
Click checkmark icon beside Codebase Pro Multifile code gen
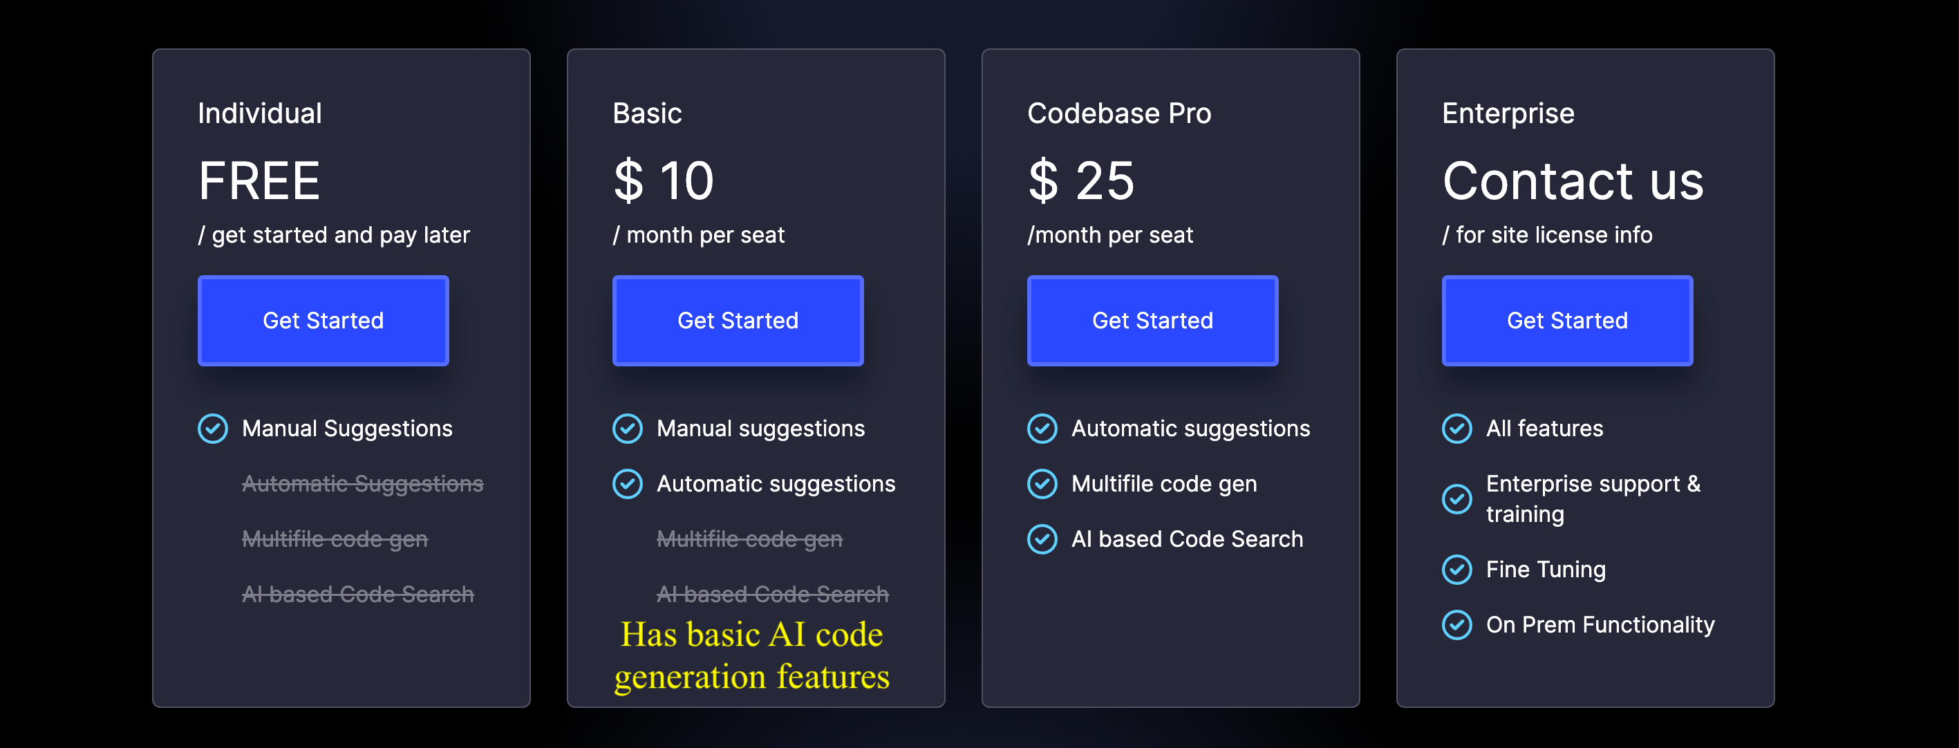pos(1042,484)
